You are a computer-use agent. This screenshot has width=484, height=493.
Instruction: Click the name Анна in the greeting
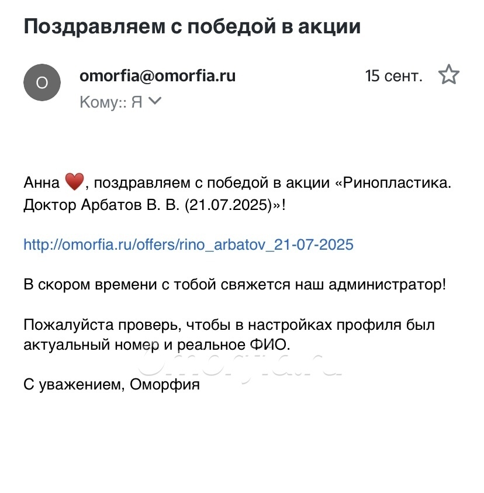point(42,183)
